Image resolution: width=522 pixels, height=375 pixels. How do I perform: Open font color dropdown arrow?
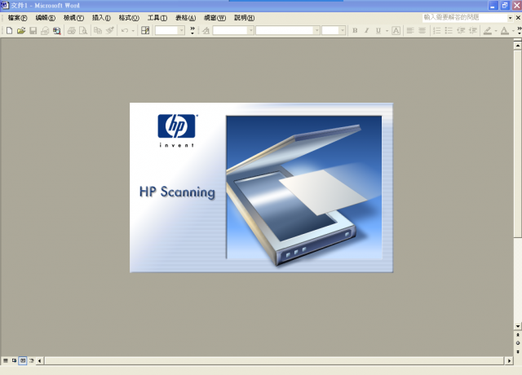click(x=513, y=31)
